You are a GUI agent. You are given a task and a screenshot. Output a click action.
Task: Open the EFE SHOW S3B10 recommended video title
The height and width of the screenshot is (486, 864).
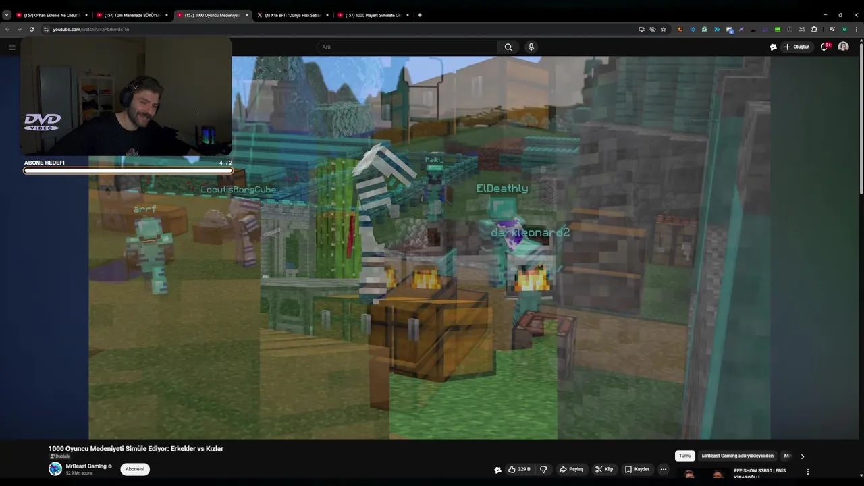760,473
